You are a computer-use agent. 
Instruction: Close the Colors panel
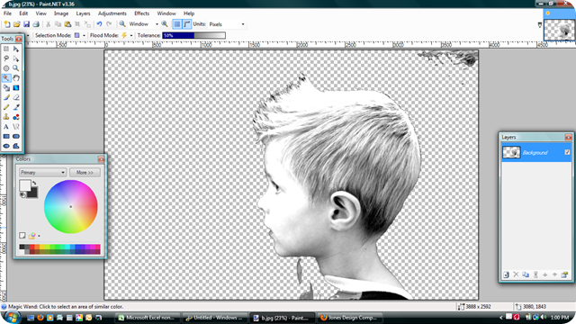coord(101,159)
